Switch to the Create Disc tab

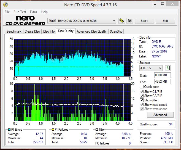click(x=32, y=31)
